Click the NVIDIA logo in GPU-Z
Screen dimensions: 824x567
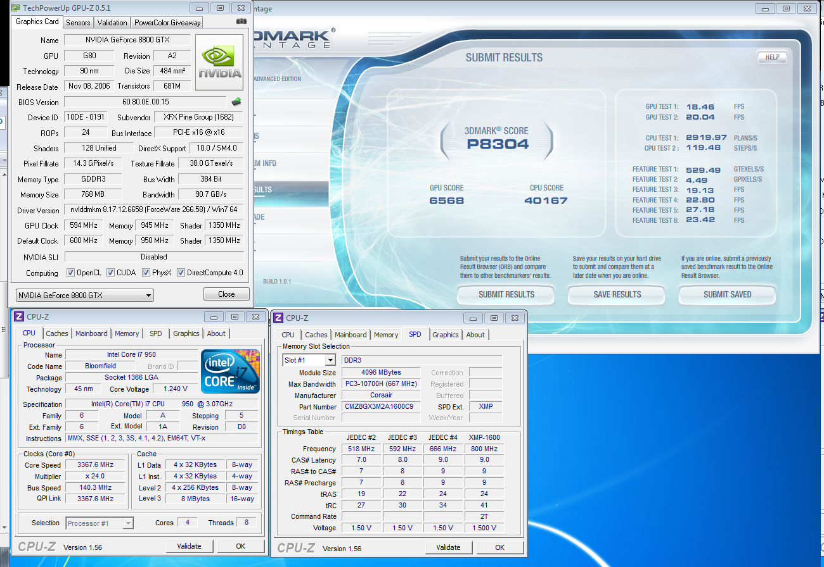click(219, 62)
